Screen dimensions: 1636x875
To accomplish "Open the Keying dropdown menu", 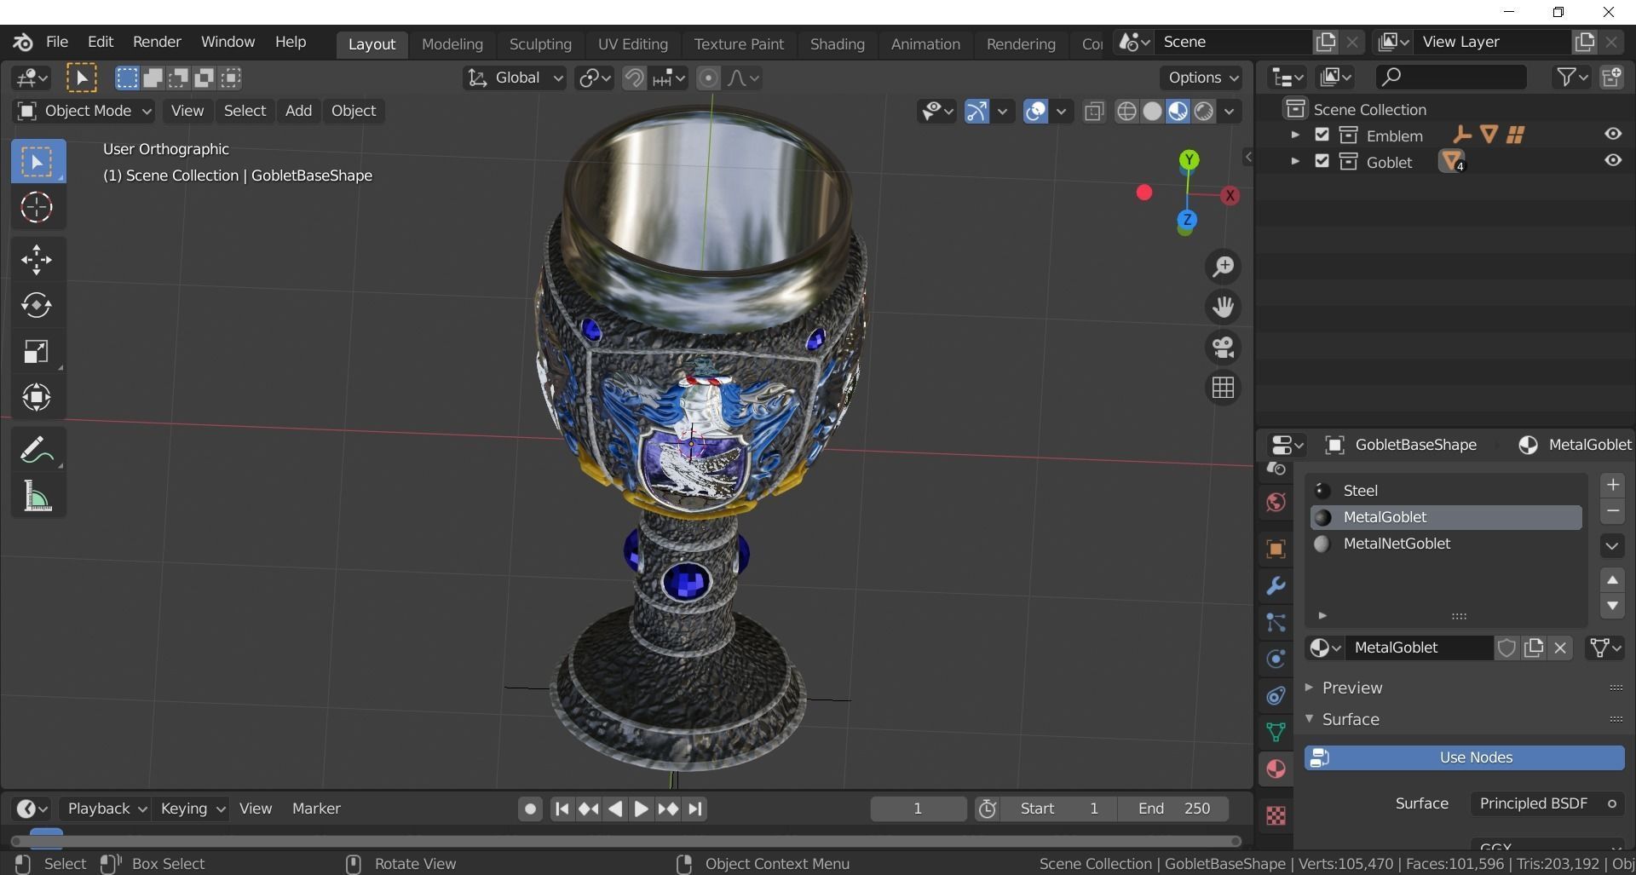I will (x=193, y=809).
